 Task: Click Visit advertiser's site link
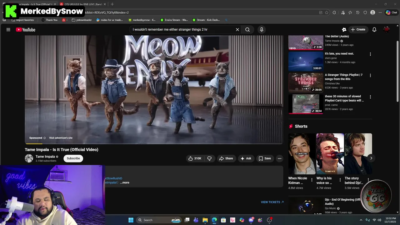[61, 138]
